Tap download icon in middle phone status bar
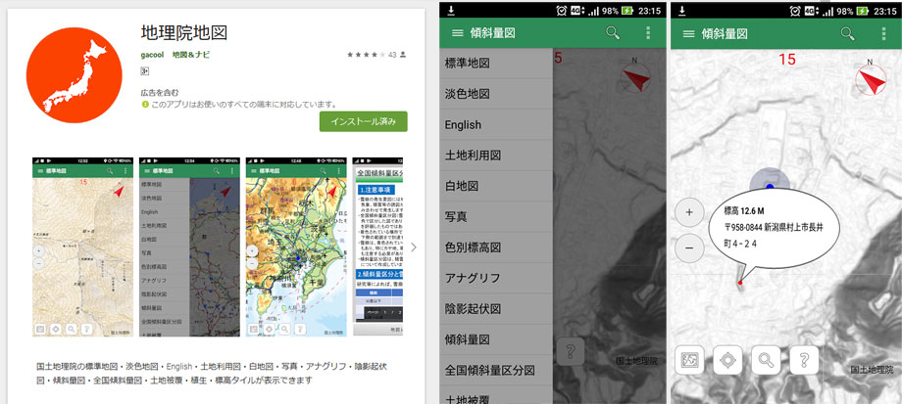 [451, 11]
